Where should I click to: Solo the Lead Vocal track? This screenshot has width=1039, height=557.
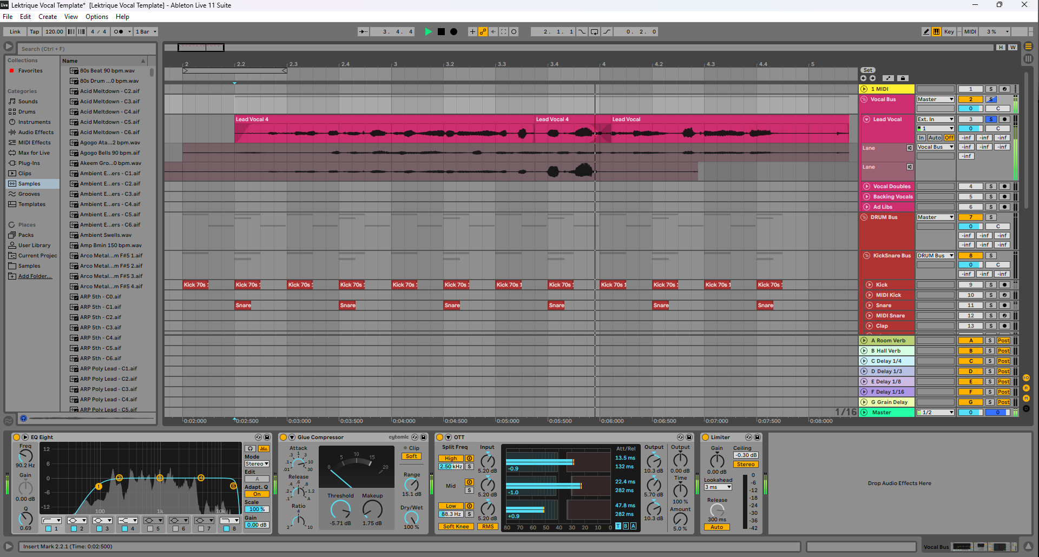(x=991, y=119)
